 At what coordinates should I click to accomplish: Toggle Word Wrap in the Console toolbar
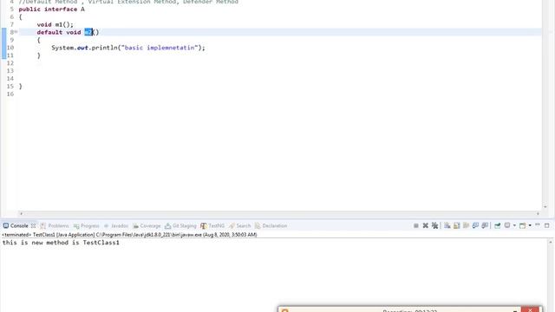tap(467, 225)
